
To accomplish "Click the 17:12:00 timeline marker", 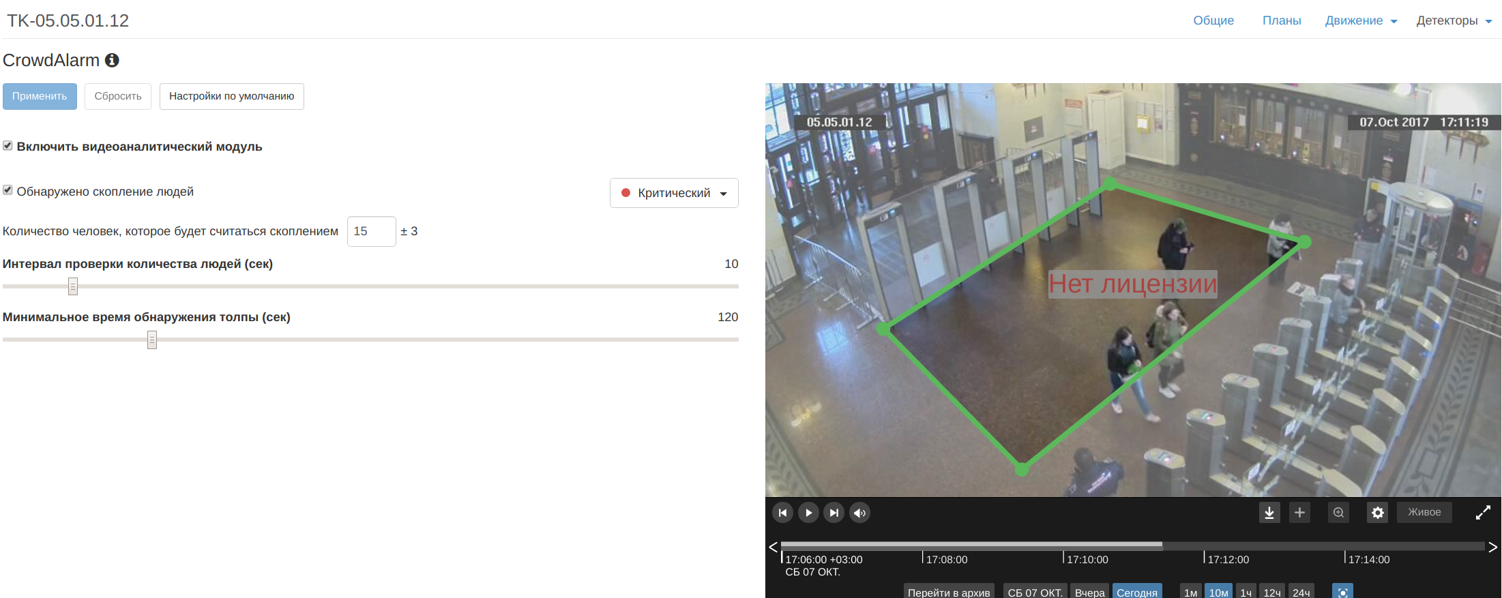I will point(1227,559).
